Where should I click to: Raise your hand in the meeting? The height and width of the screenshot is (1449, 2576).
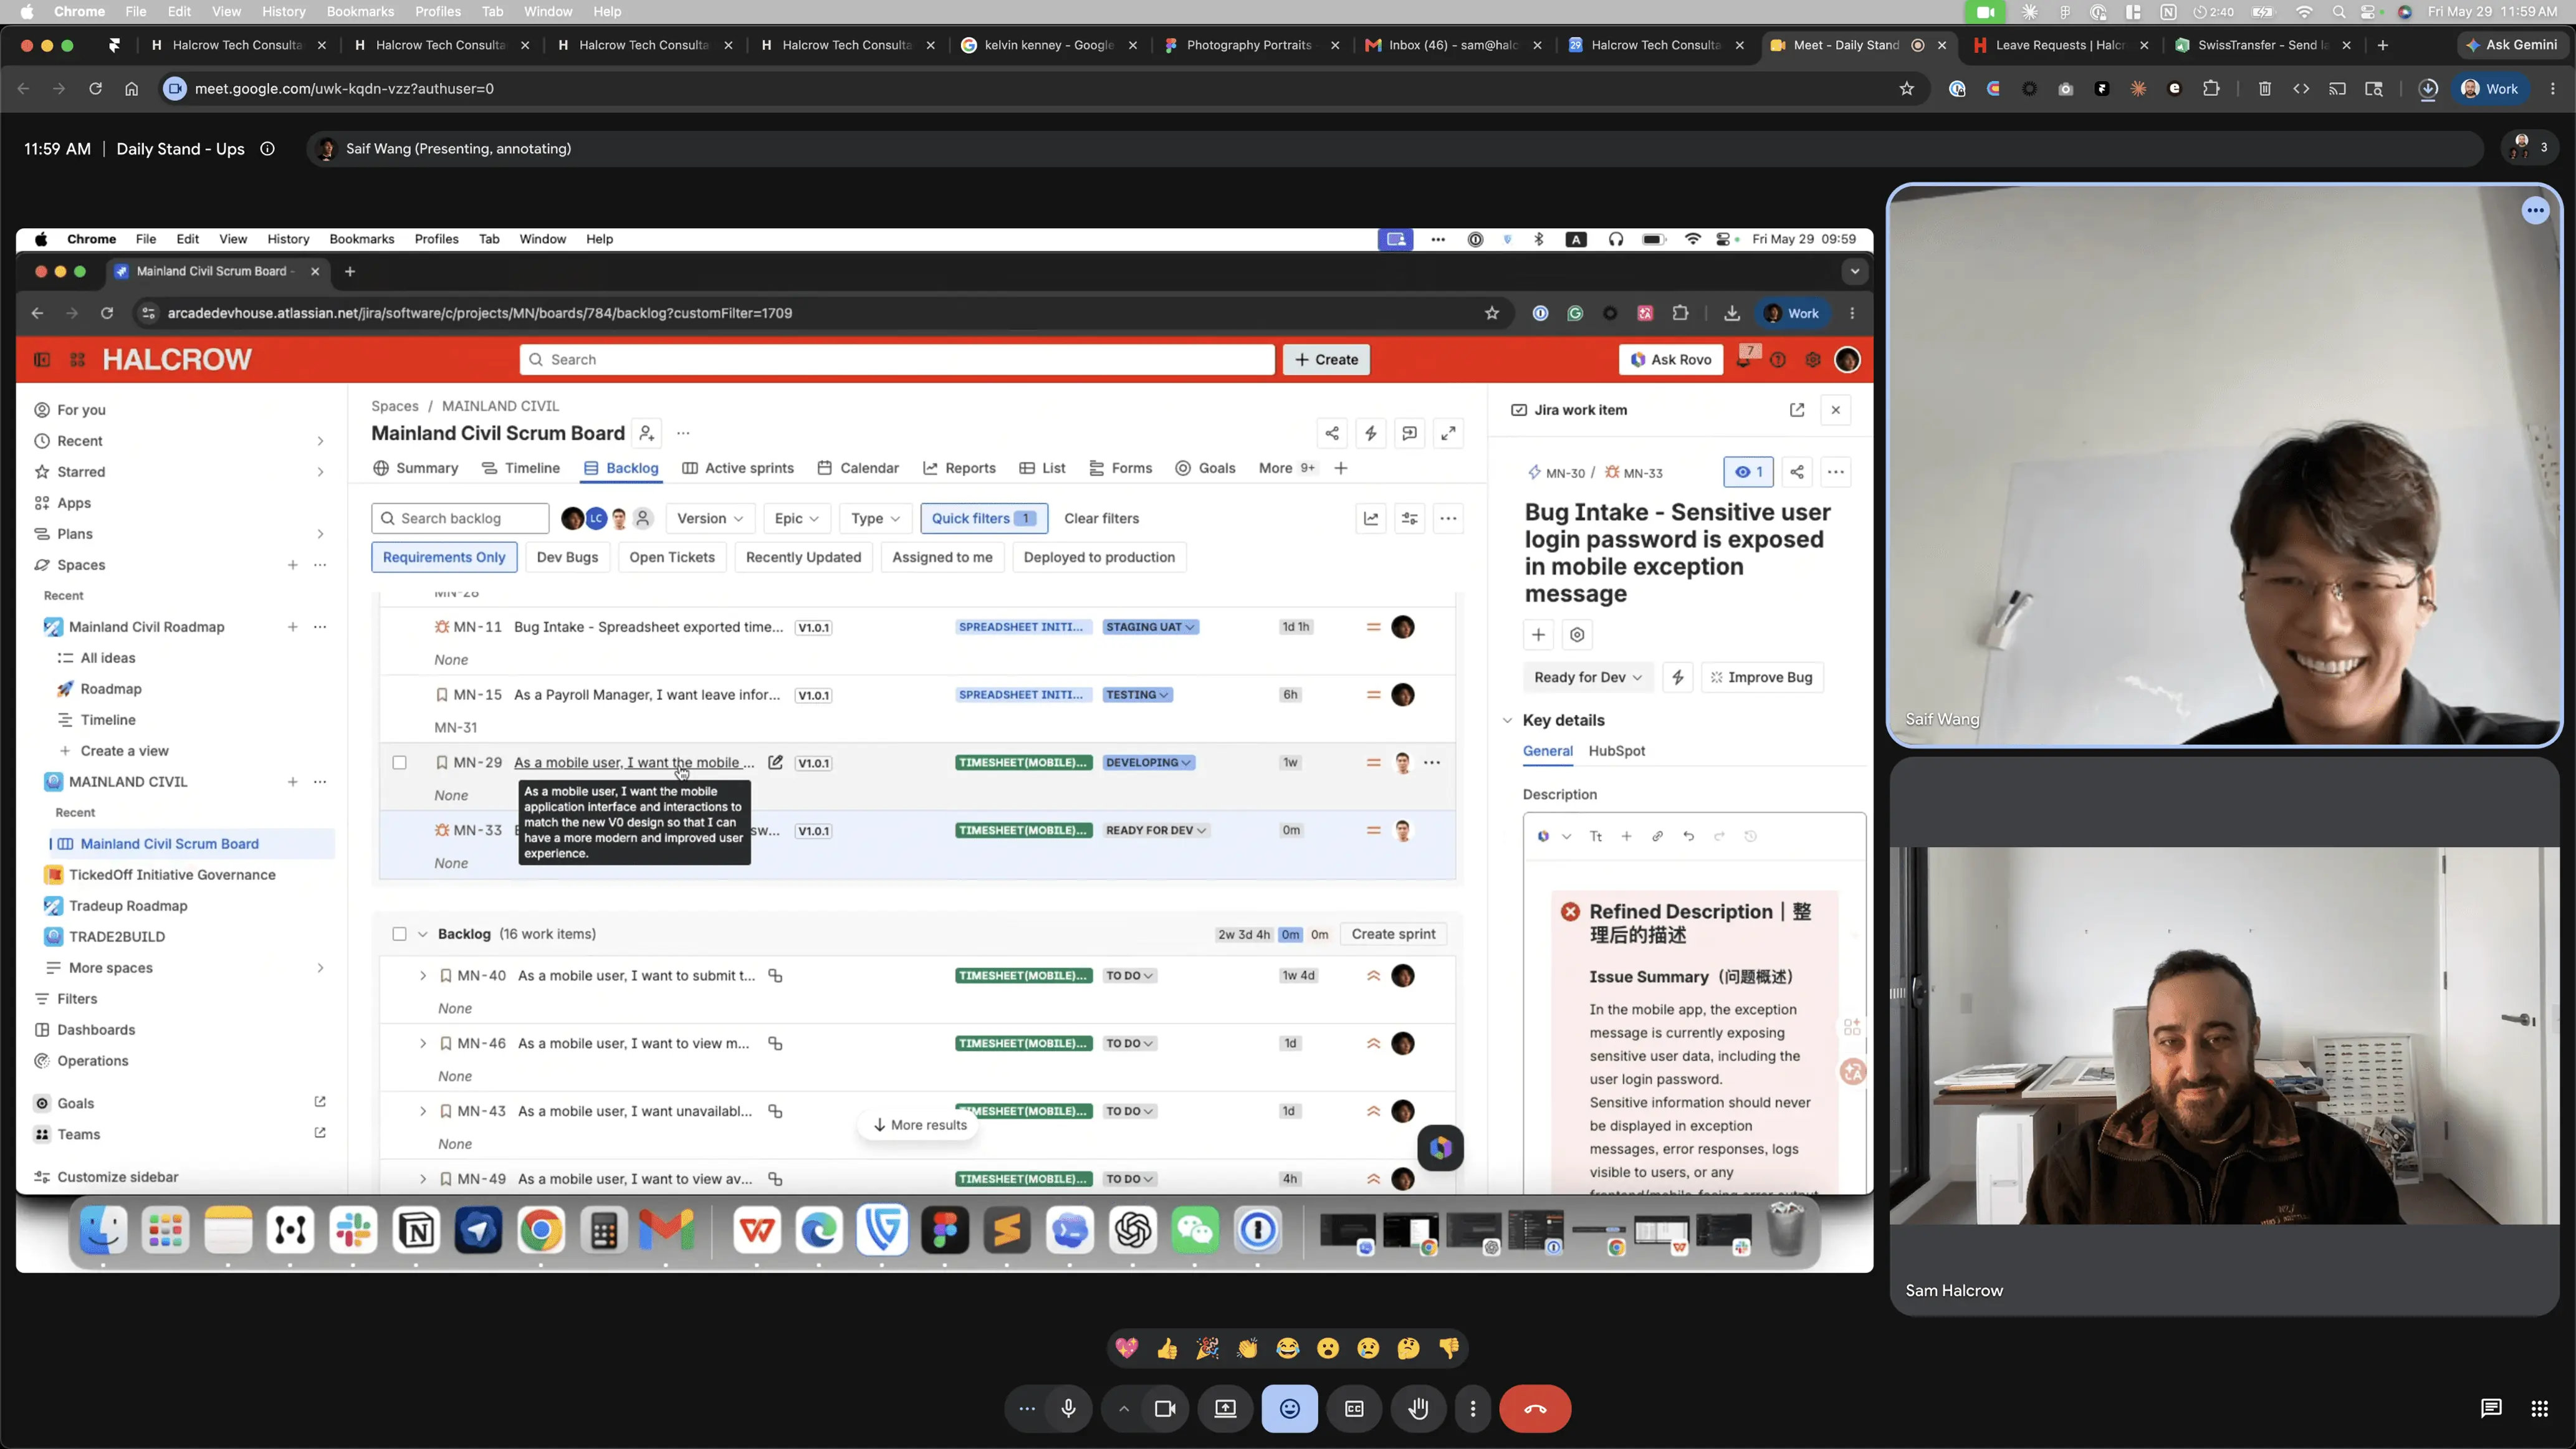[1418, 1409]
